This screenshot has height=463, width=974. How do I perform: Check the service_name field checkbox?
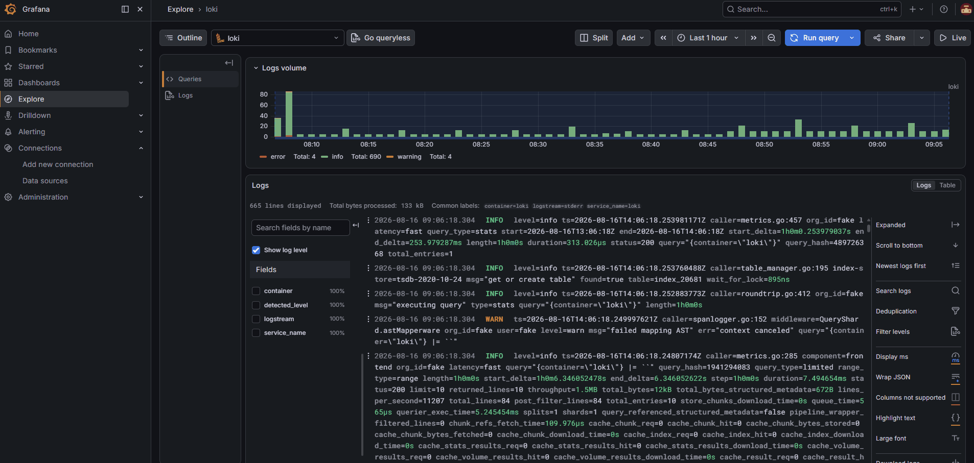click(256, 333)
